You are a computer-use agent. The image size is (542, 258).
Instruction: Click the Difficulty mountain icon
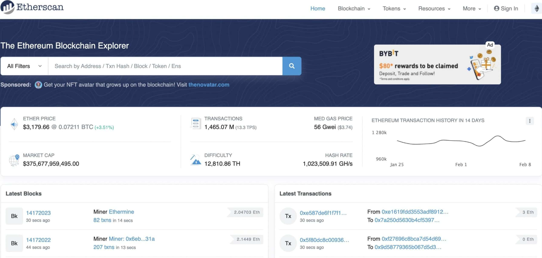(196, 160)
